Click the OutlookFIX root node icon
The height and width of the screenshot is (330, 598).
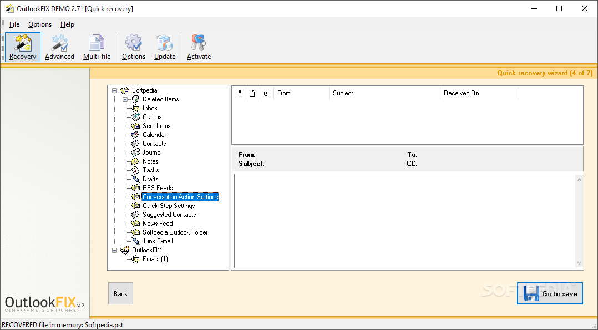(125, 250)
